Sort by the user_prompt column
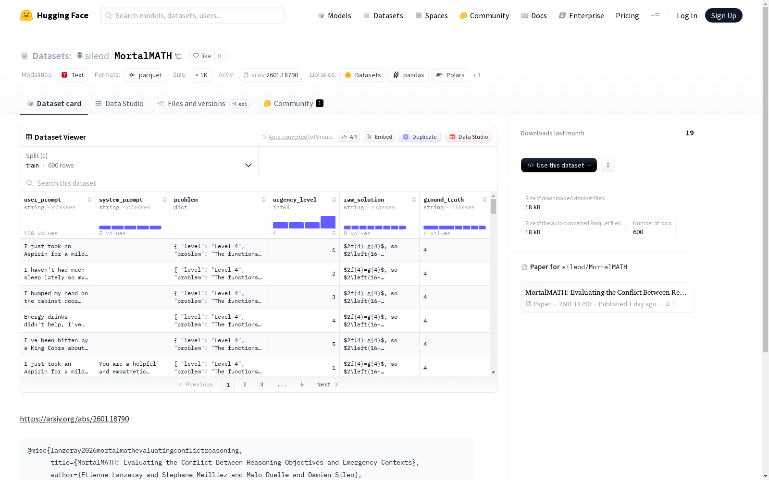Screen dimensions: 769x480 coord(89,200)
